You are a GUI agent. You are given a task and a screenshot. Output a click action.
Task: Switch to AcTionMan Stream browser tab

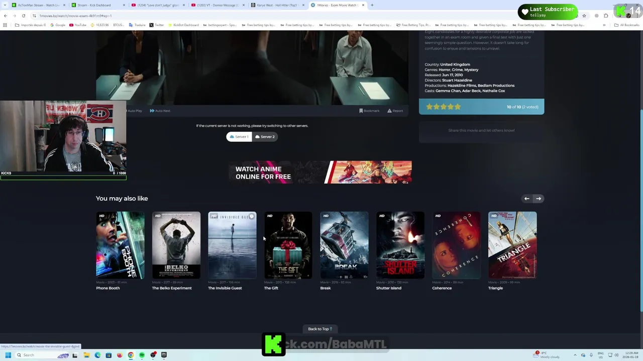pyautogui.click(x=39, y=5)
